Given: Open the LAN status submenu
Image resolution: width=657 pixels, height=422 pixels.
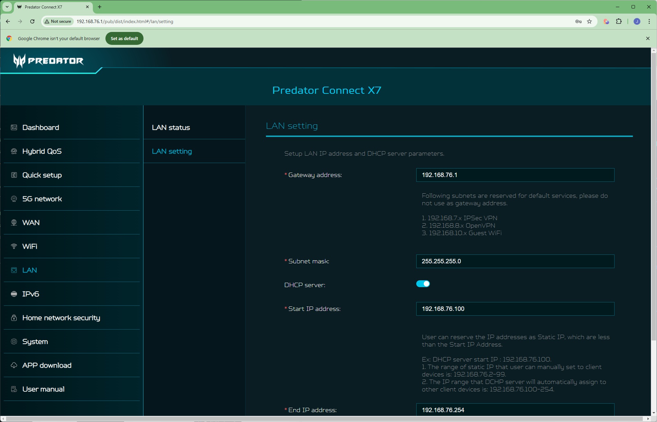Looking at the screenshot, I should pyautogui.click(x=171, y=127).
